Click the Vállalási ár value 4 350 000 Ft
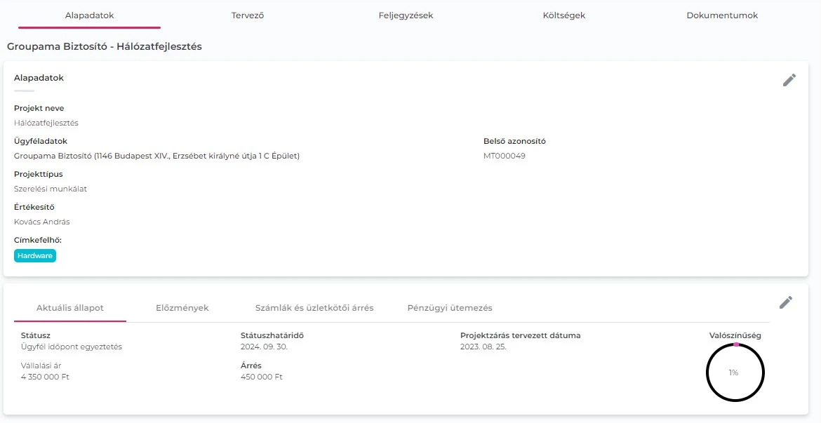Image resolution: width=821 pixels, height=423 pixels. pos(45,376)
